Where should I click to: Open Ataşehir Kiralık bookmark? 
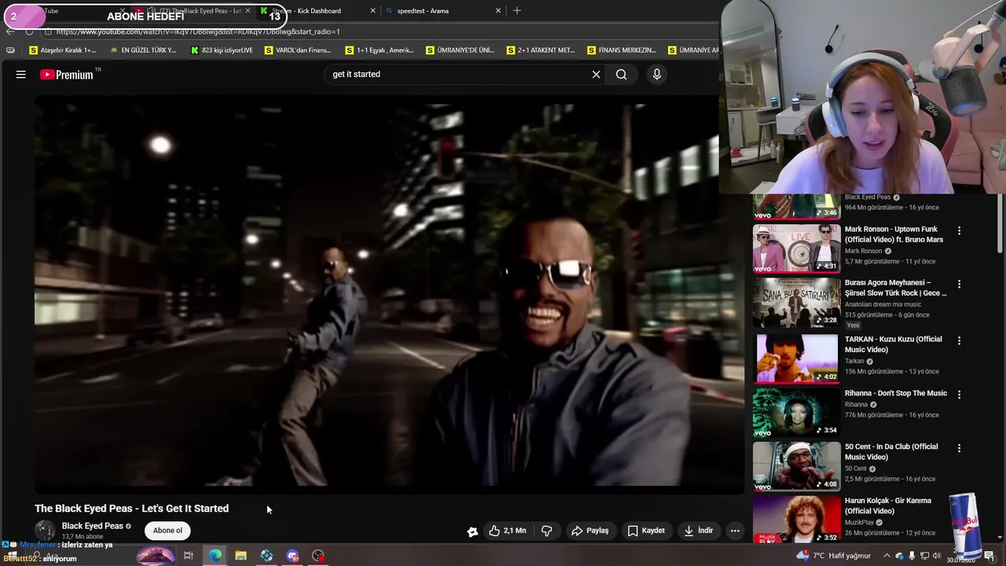pos(62,50)
